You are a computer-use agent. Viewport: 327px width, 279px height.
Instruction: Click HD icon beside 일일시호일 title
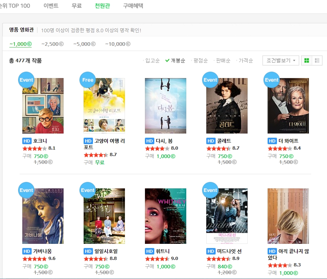click(x=88, y=251)
